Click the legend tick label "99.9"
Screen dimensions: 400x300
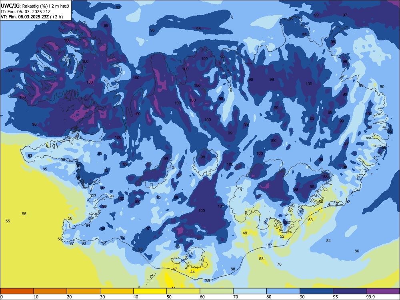point(370,297)
